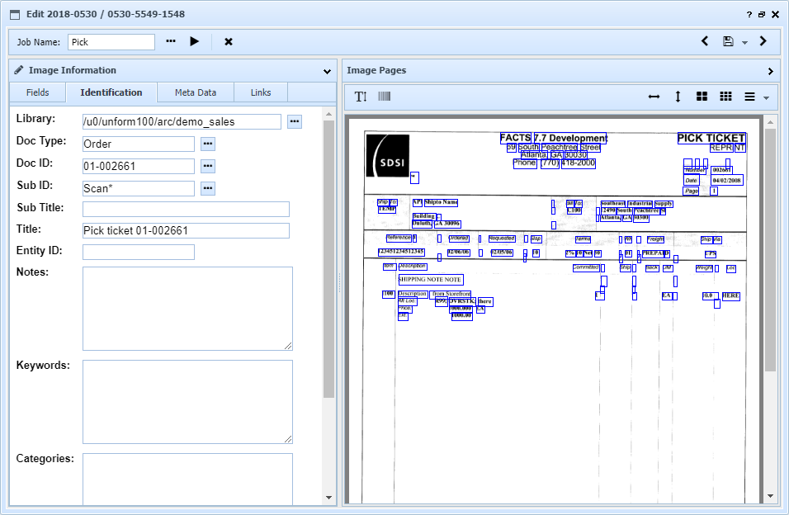Expand the Image Pages panel chevron
This screenshot has width=789, height=515.
click(770, 71)
